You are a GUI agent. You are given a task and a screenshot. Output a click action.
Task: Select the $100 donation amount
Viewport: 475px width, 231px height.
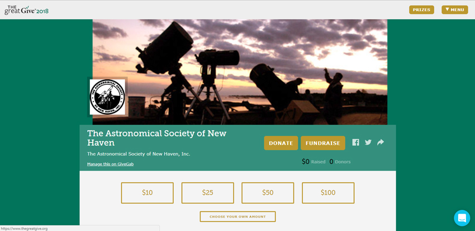click(x=328, y=193)
